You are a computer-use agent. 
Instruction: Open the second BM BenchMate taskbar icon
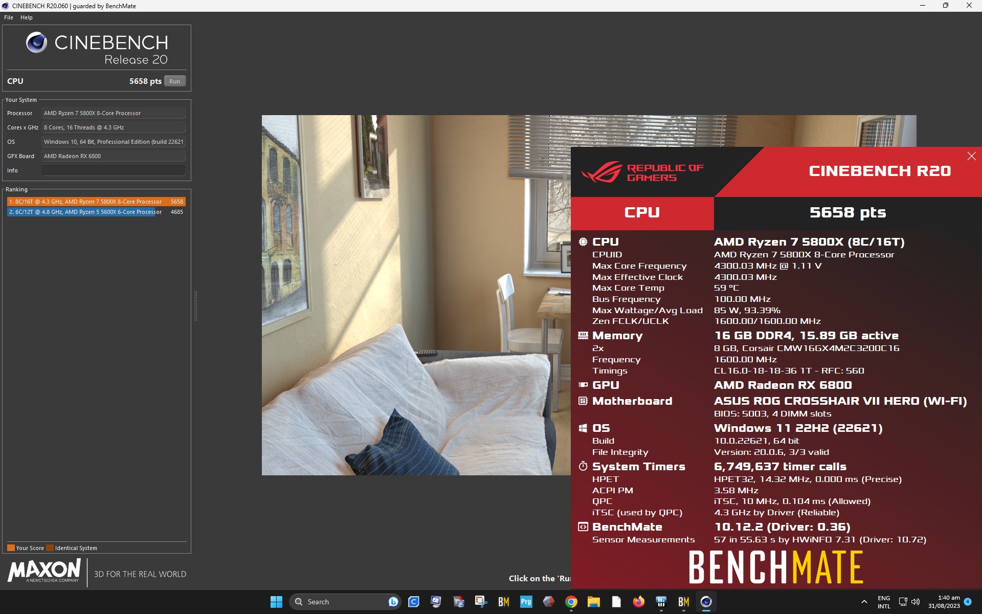coord(684,602)
